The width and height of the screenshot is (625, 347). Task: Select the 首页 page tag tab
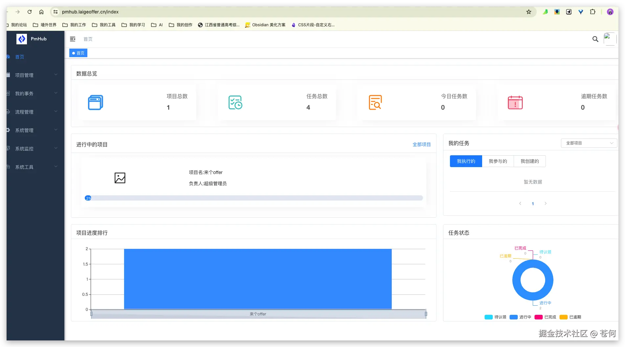point(78,53)
